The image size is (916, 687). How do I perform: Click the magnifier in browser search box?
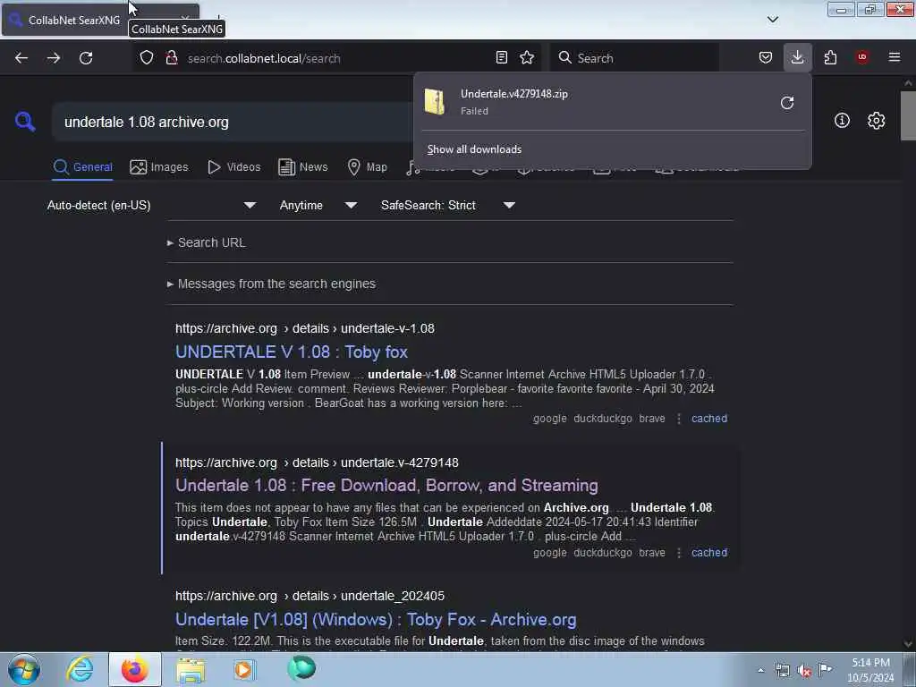pyautogui.click(x=565, y=57)
